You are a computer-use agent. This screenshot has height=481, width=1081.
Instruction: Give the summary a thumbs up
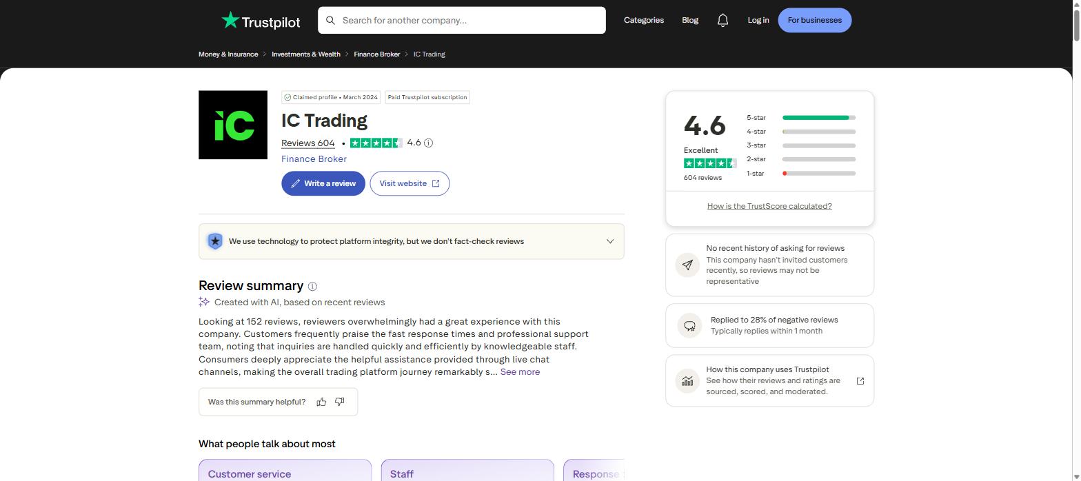click(321, 402)
